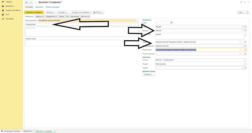
Task: Click the back navigation arrow
Action: [27, 2]
